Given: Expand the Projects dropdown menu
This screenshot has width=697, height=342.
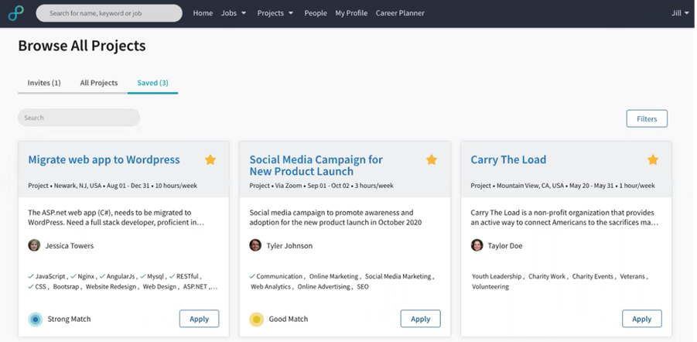Looking at the screenshot, I should pyautogui.click(x=275, y=13).
